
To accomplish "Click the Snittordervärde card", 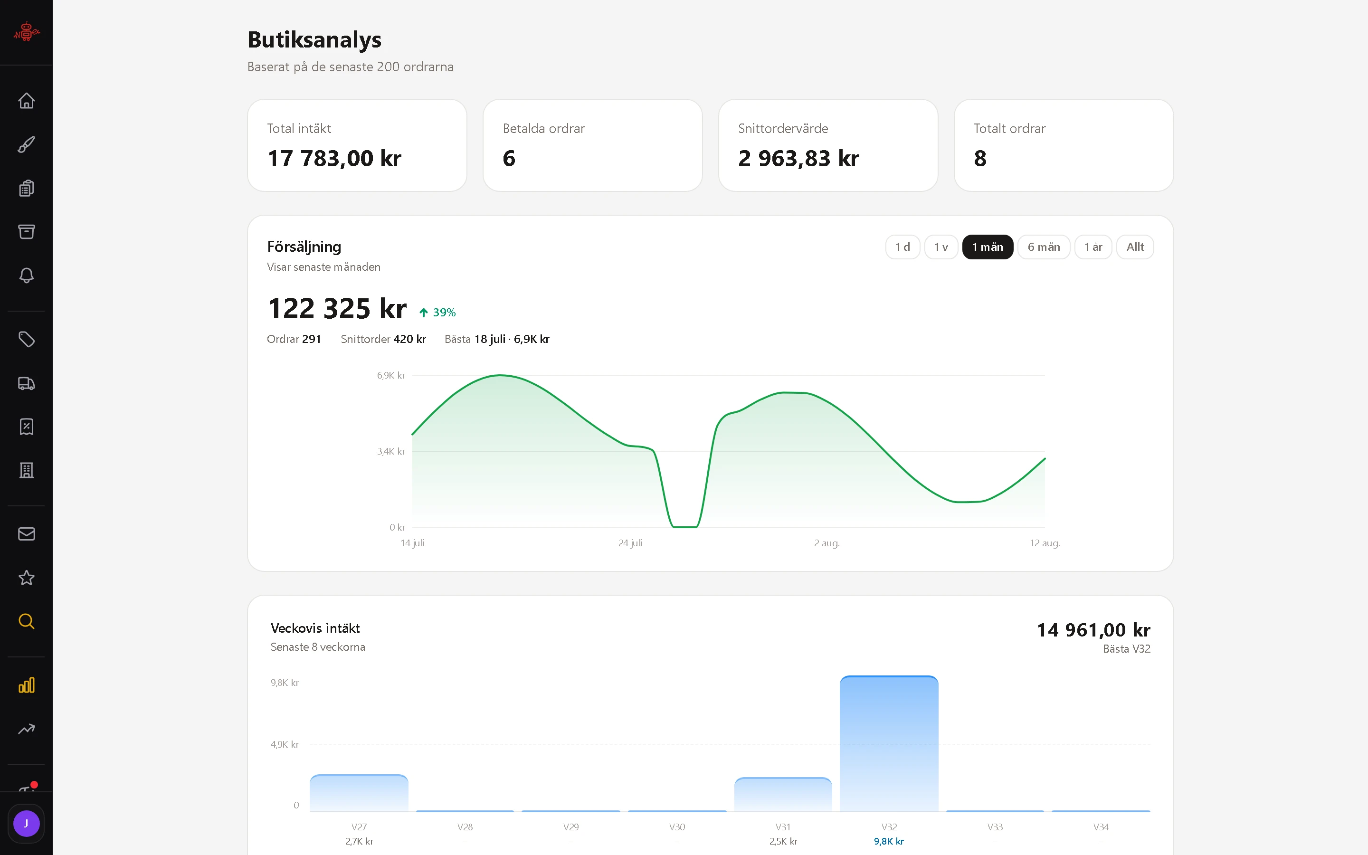I will 828,145.
